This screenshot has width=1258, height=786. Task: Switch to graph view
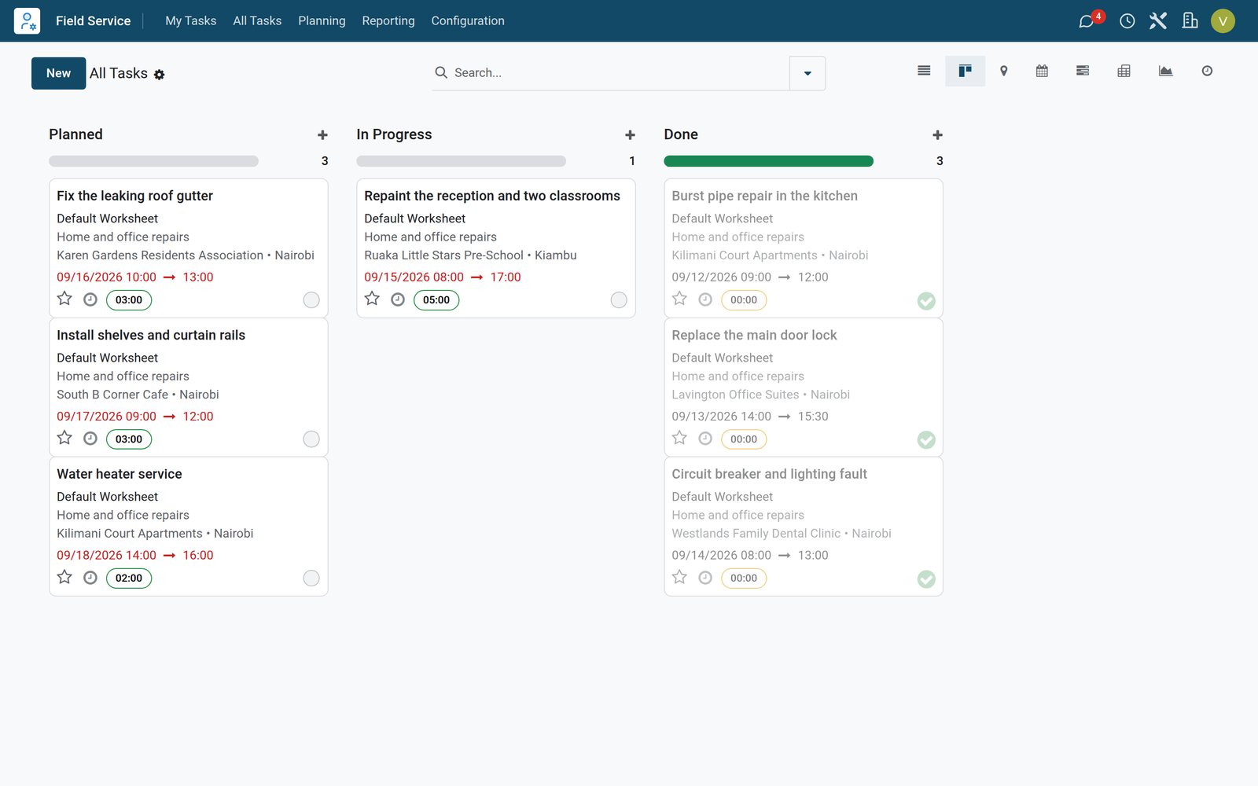point(1165,71)
